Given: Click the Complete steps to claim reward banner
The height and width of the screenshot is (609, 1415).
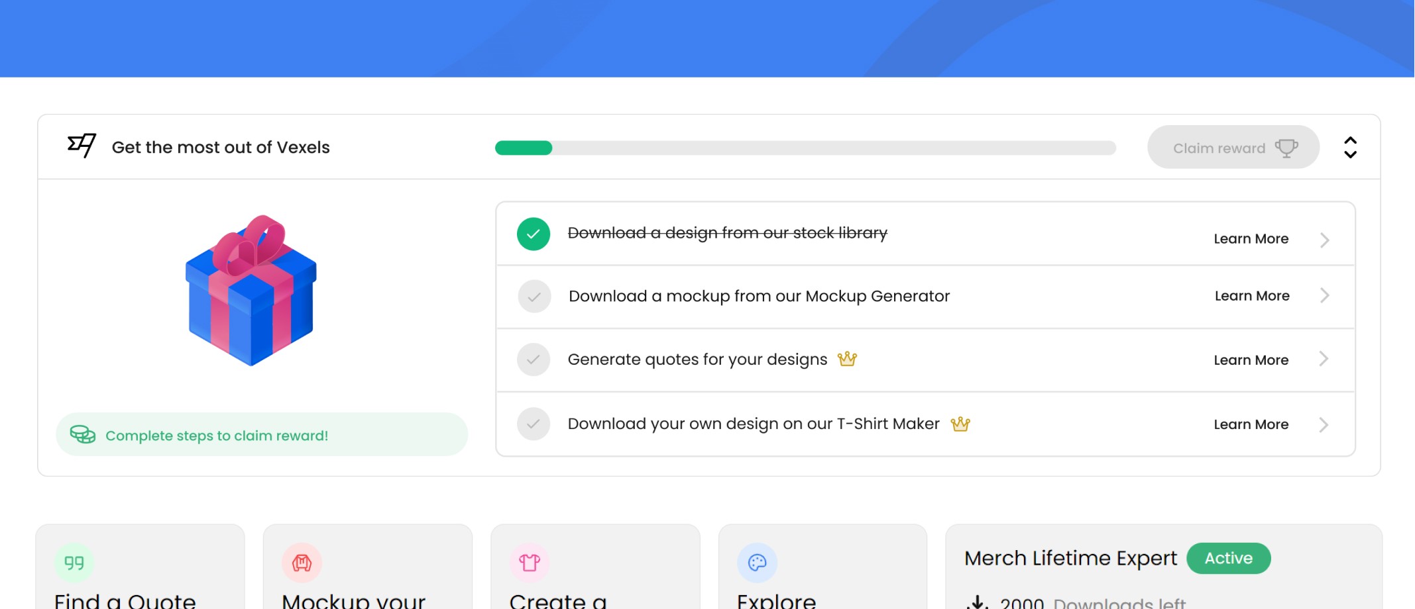Looking at the screenshot, I should 262,434.
